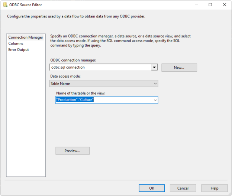Click the ODBC Source Editor title bar icon
Viewport: 232px width, 196px height.
point(5,5)
